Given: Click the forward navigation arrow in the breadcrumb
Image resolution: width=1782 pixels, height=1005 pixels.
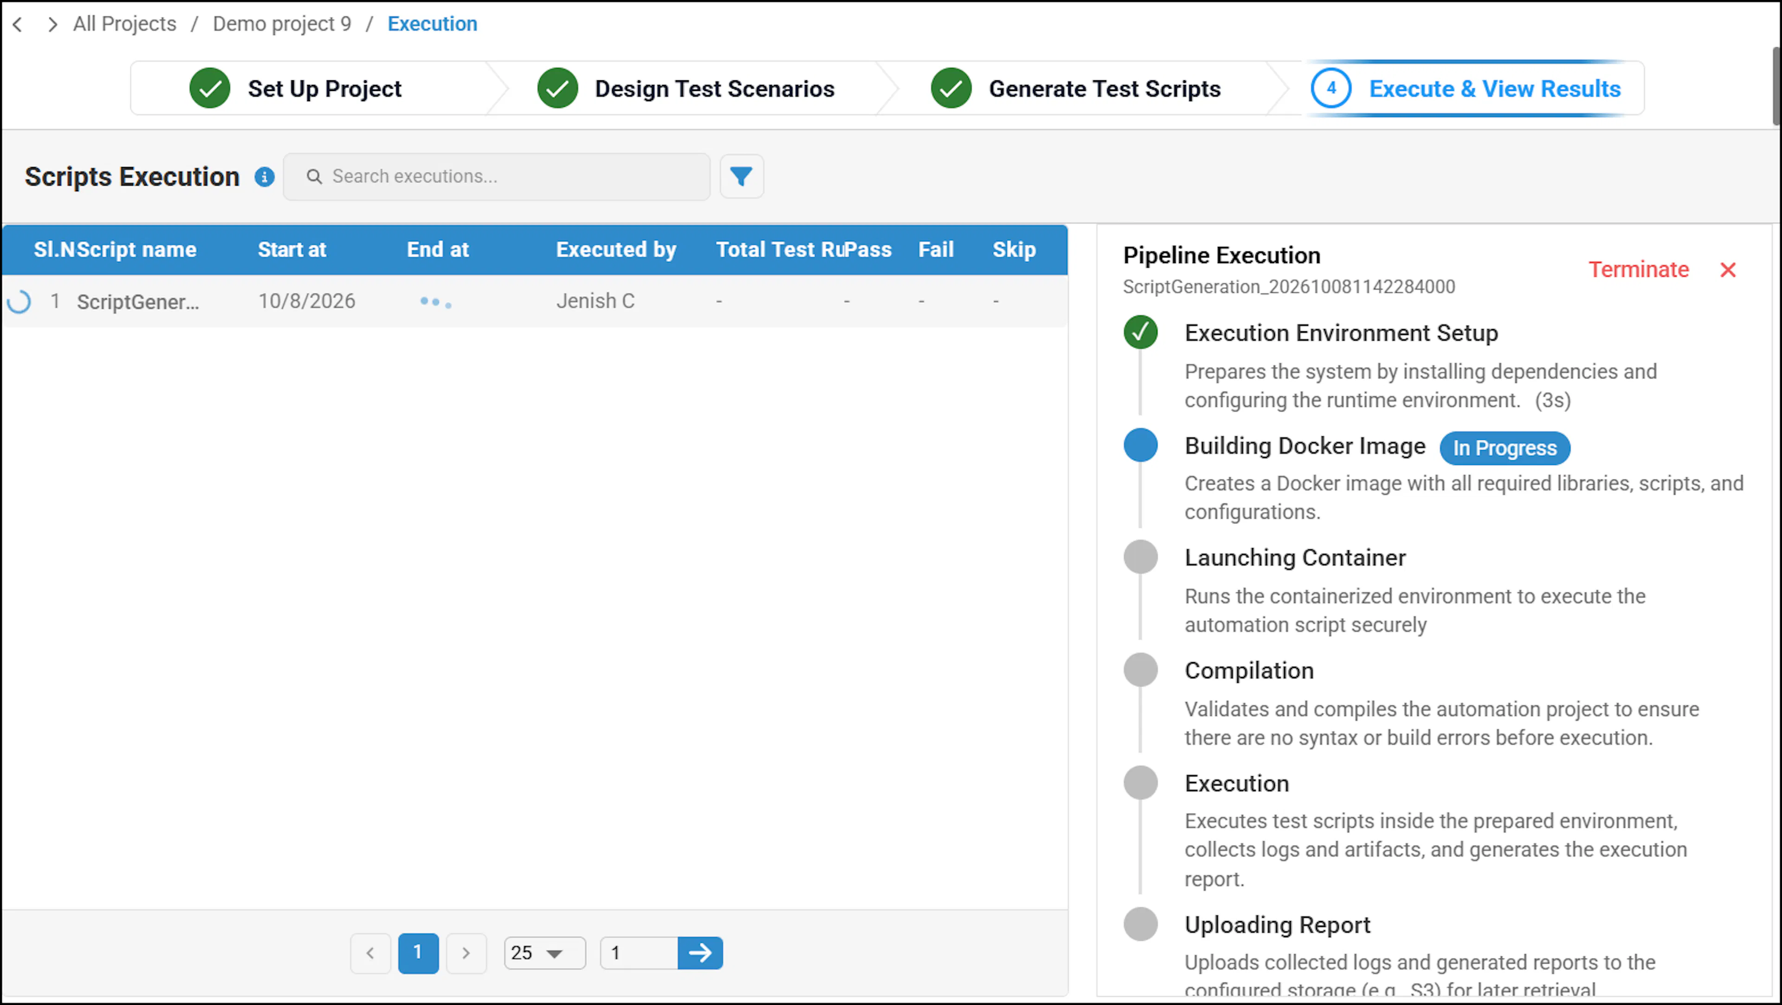Looking at the screenshot, I should (x=52, y=24).
